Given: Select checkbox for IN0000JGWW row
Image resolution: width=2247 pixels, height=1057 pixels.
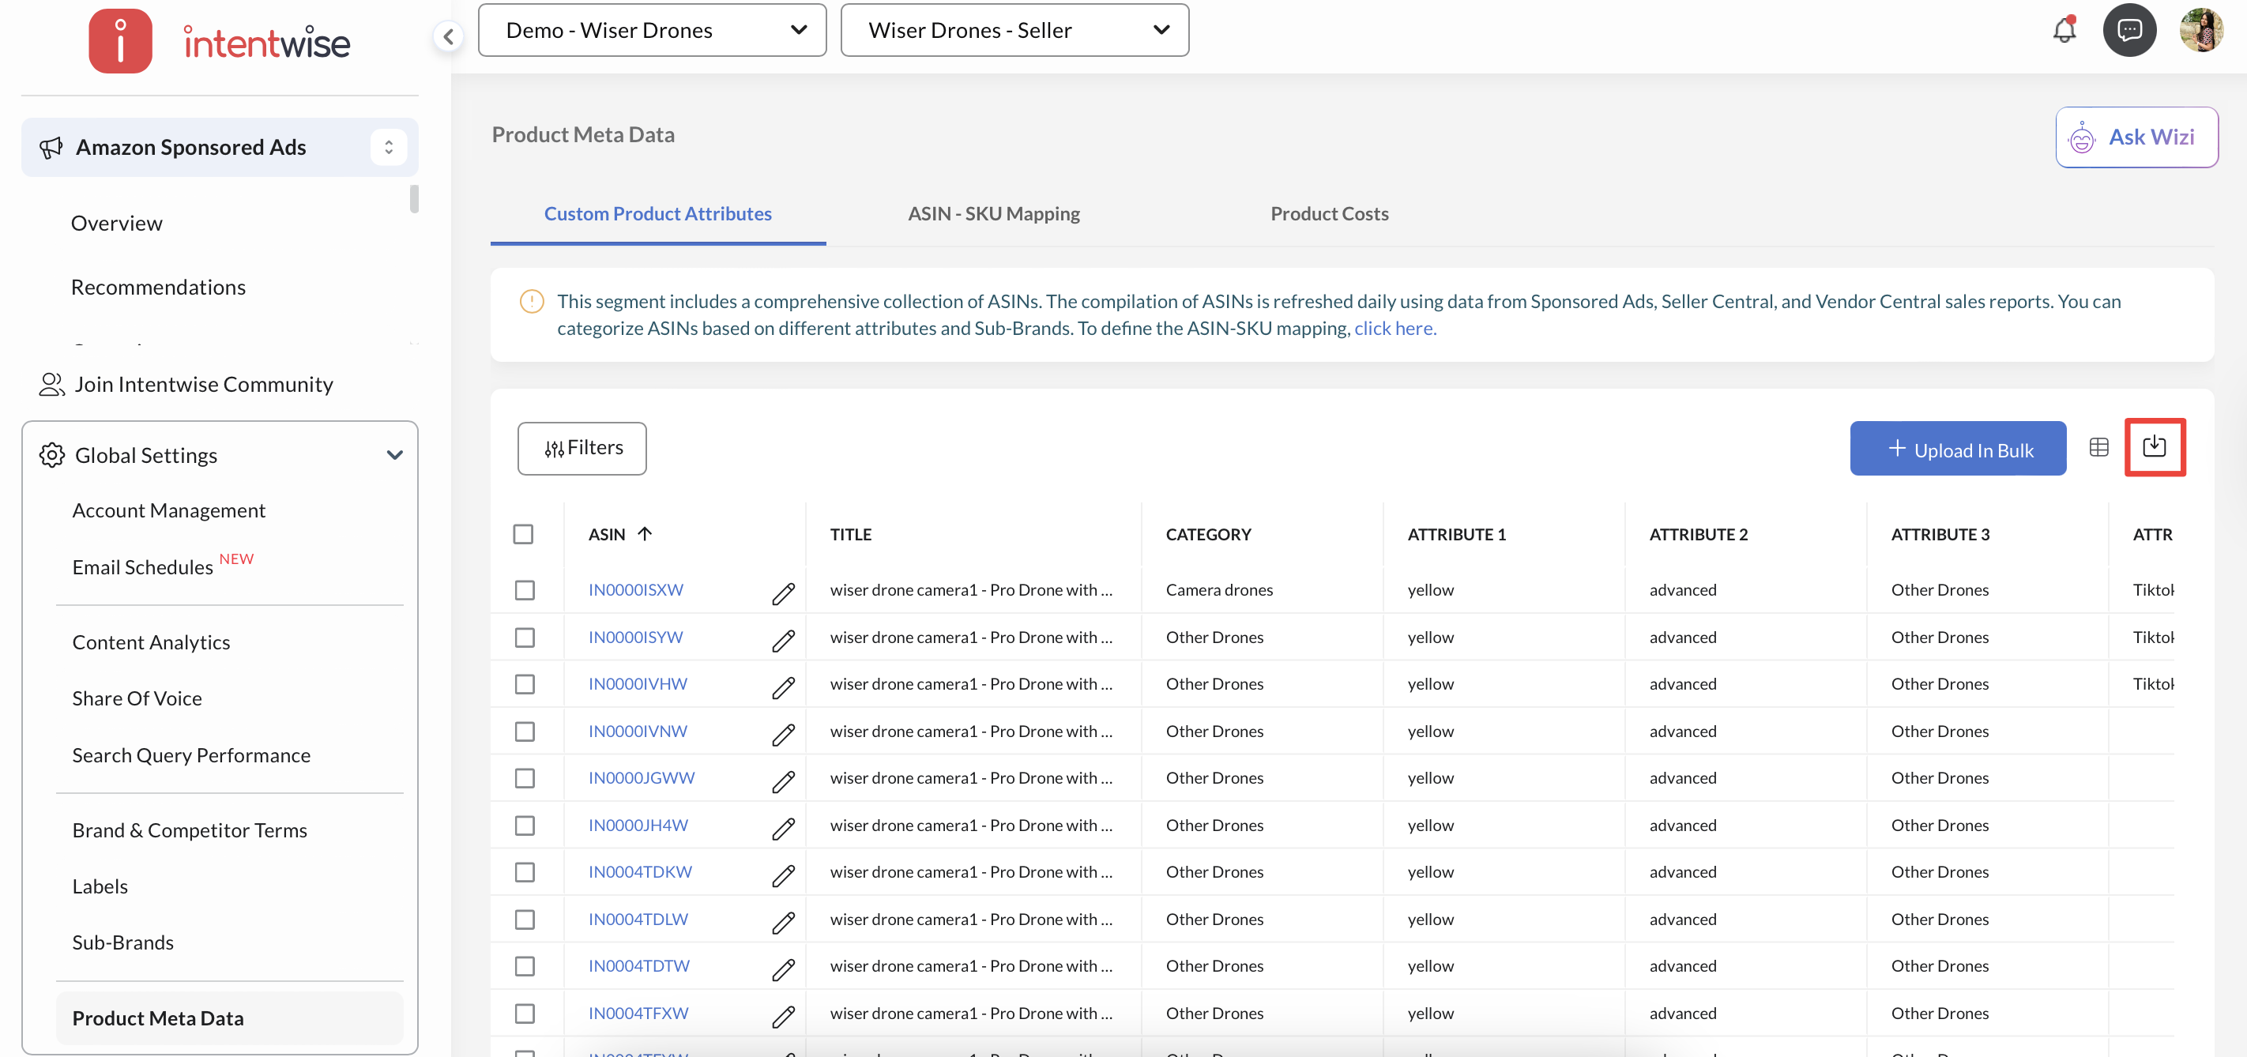Looking at the screenshot, I should pos(525,778).
